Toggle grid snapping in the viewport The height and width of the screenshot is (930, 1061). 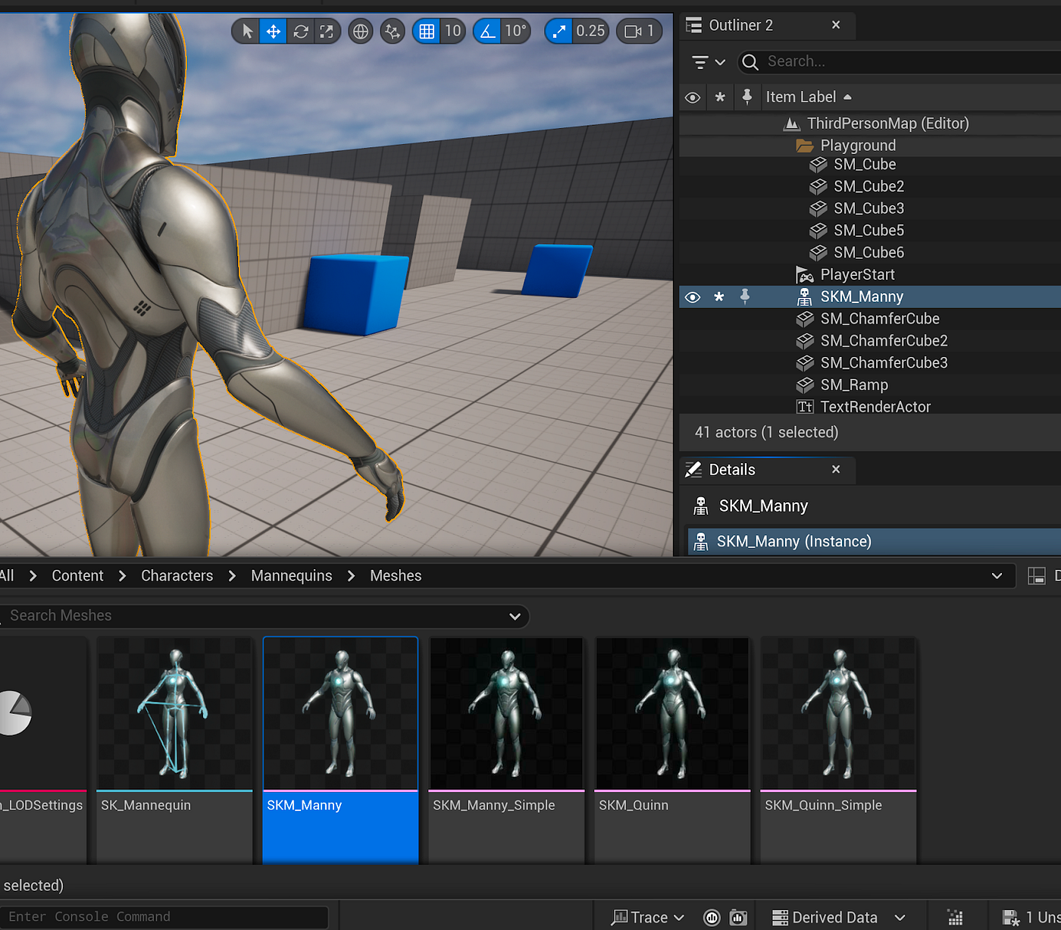pos(427,31)
